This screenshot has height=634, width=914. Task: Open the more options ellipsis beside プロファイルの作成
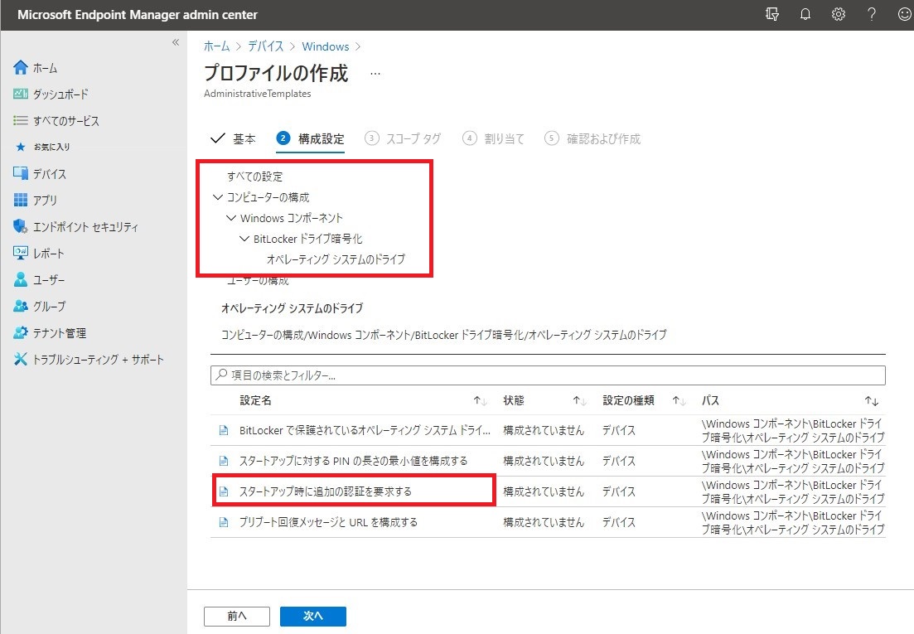coord(375,74)
